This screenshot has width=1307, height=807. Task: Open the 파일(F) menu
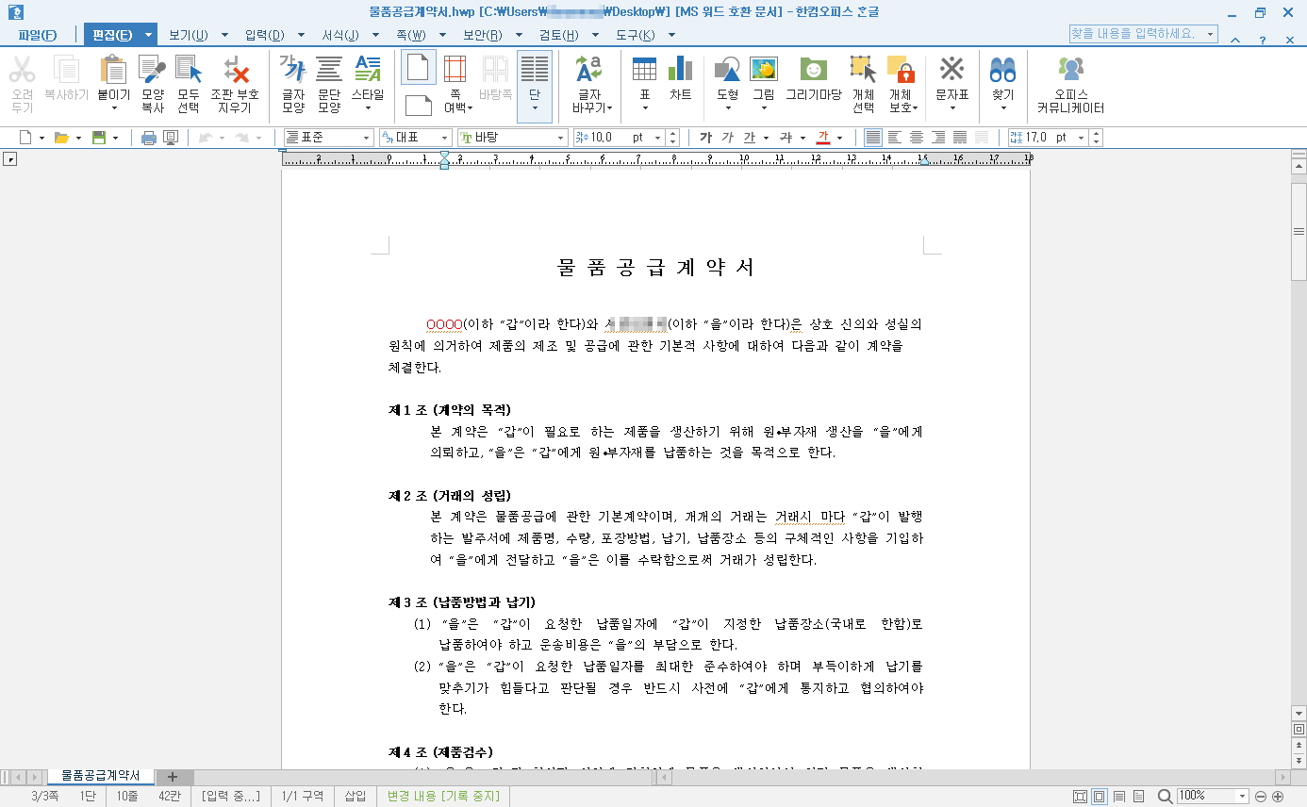(x=37, y=35)
